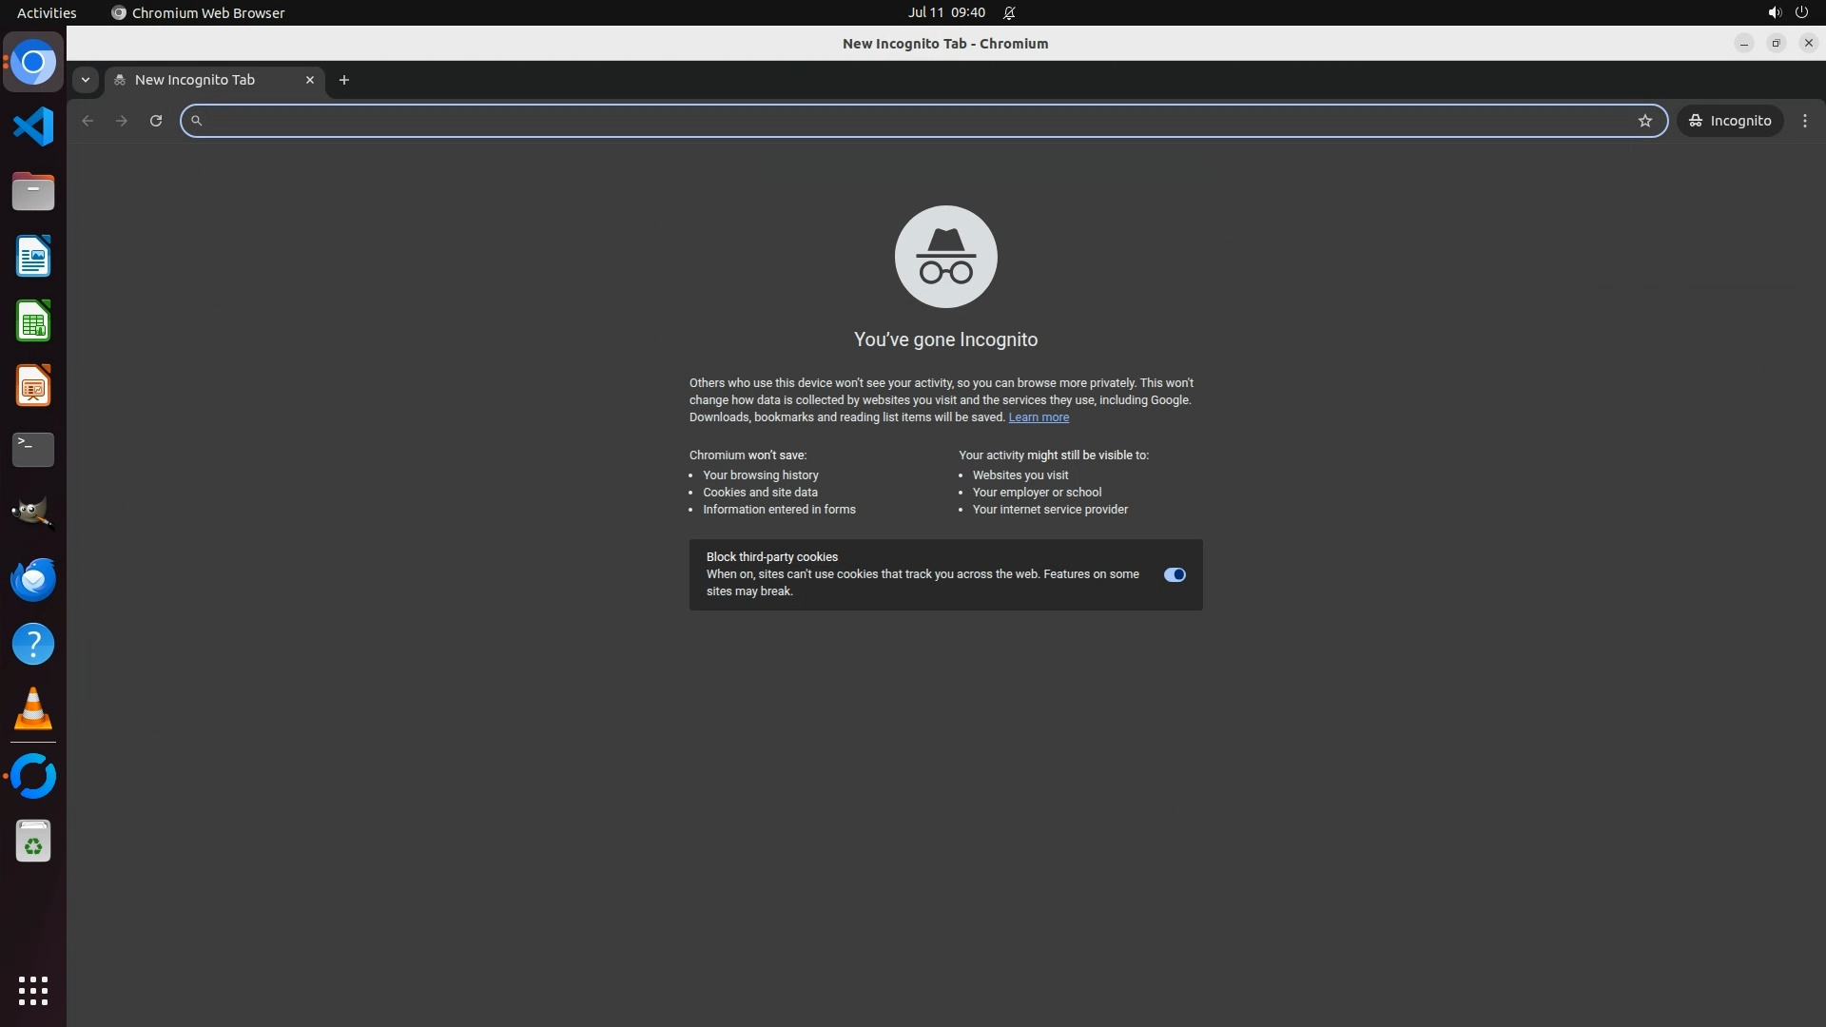This screenshot has height=1027, width=1826.
Task: Click the reload page icon
Action: point(156,121)
